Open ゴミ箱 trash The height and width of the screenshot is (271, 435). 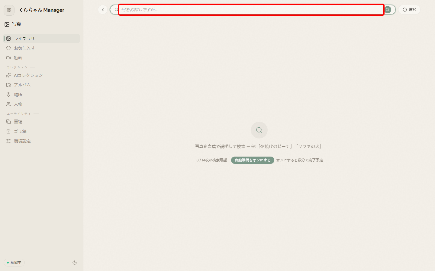click(42, 131)
